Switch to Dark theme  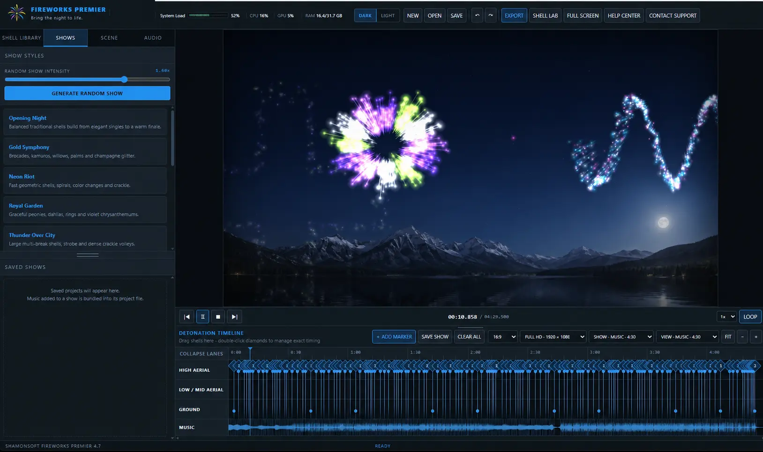click(x=365, y=15)
